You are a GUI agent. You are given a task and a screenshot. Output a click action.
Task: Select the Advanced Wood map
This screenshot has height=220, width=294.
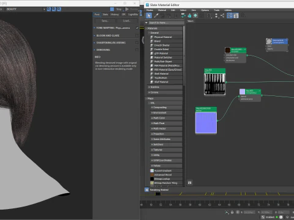(166, 175)
